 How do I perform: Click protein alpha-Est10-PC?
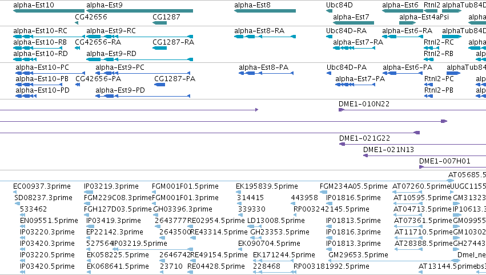[50, 73]
